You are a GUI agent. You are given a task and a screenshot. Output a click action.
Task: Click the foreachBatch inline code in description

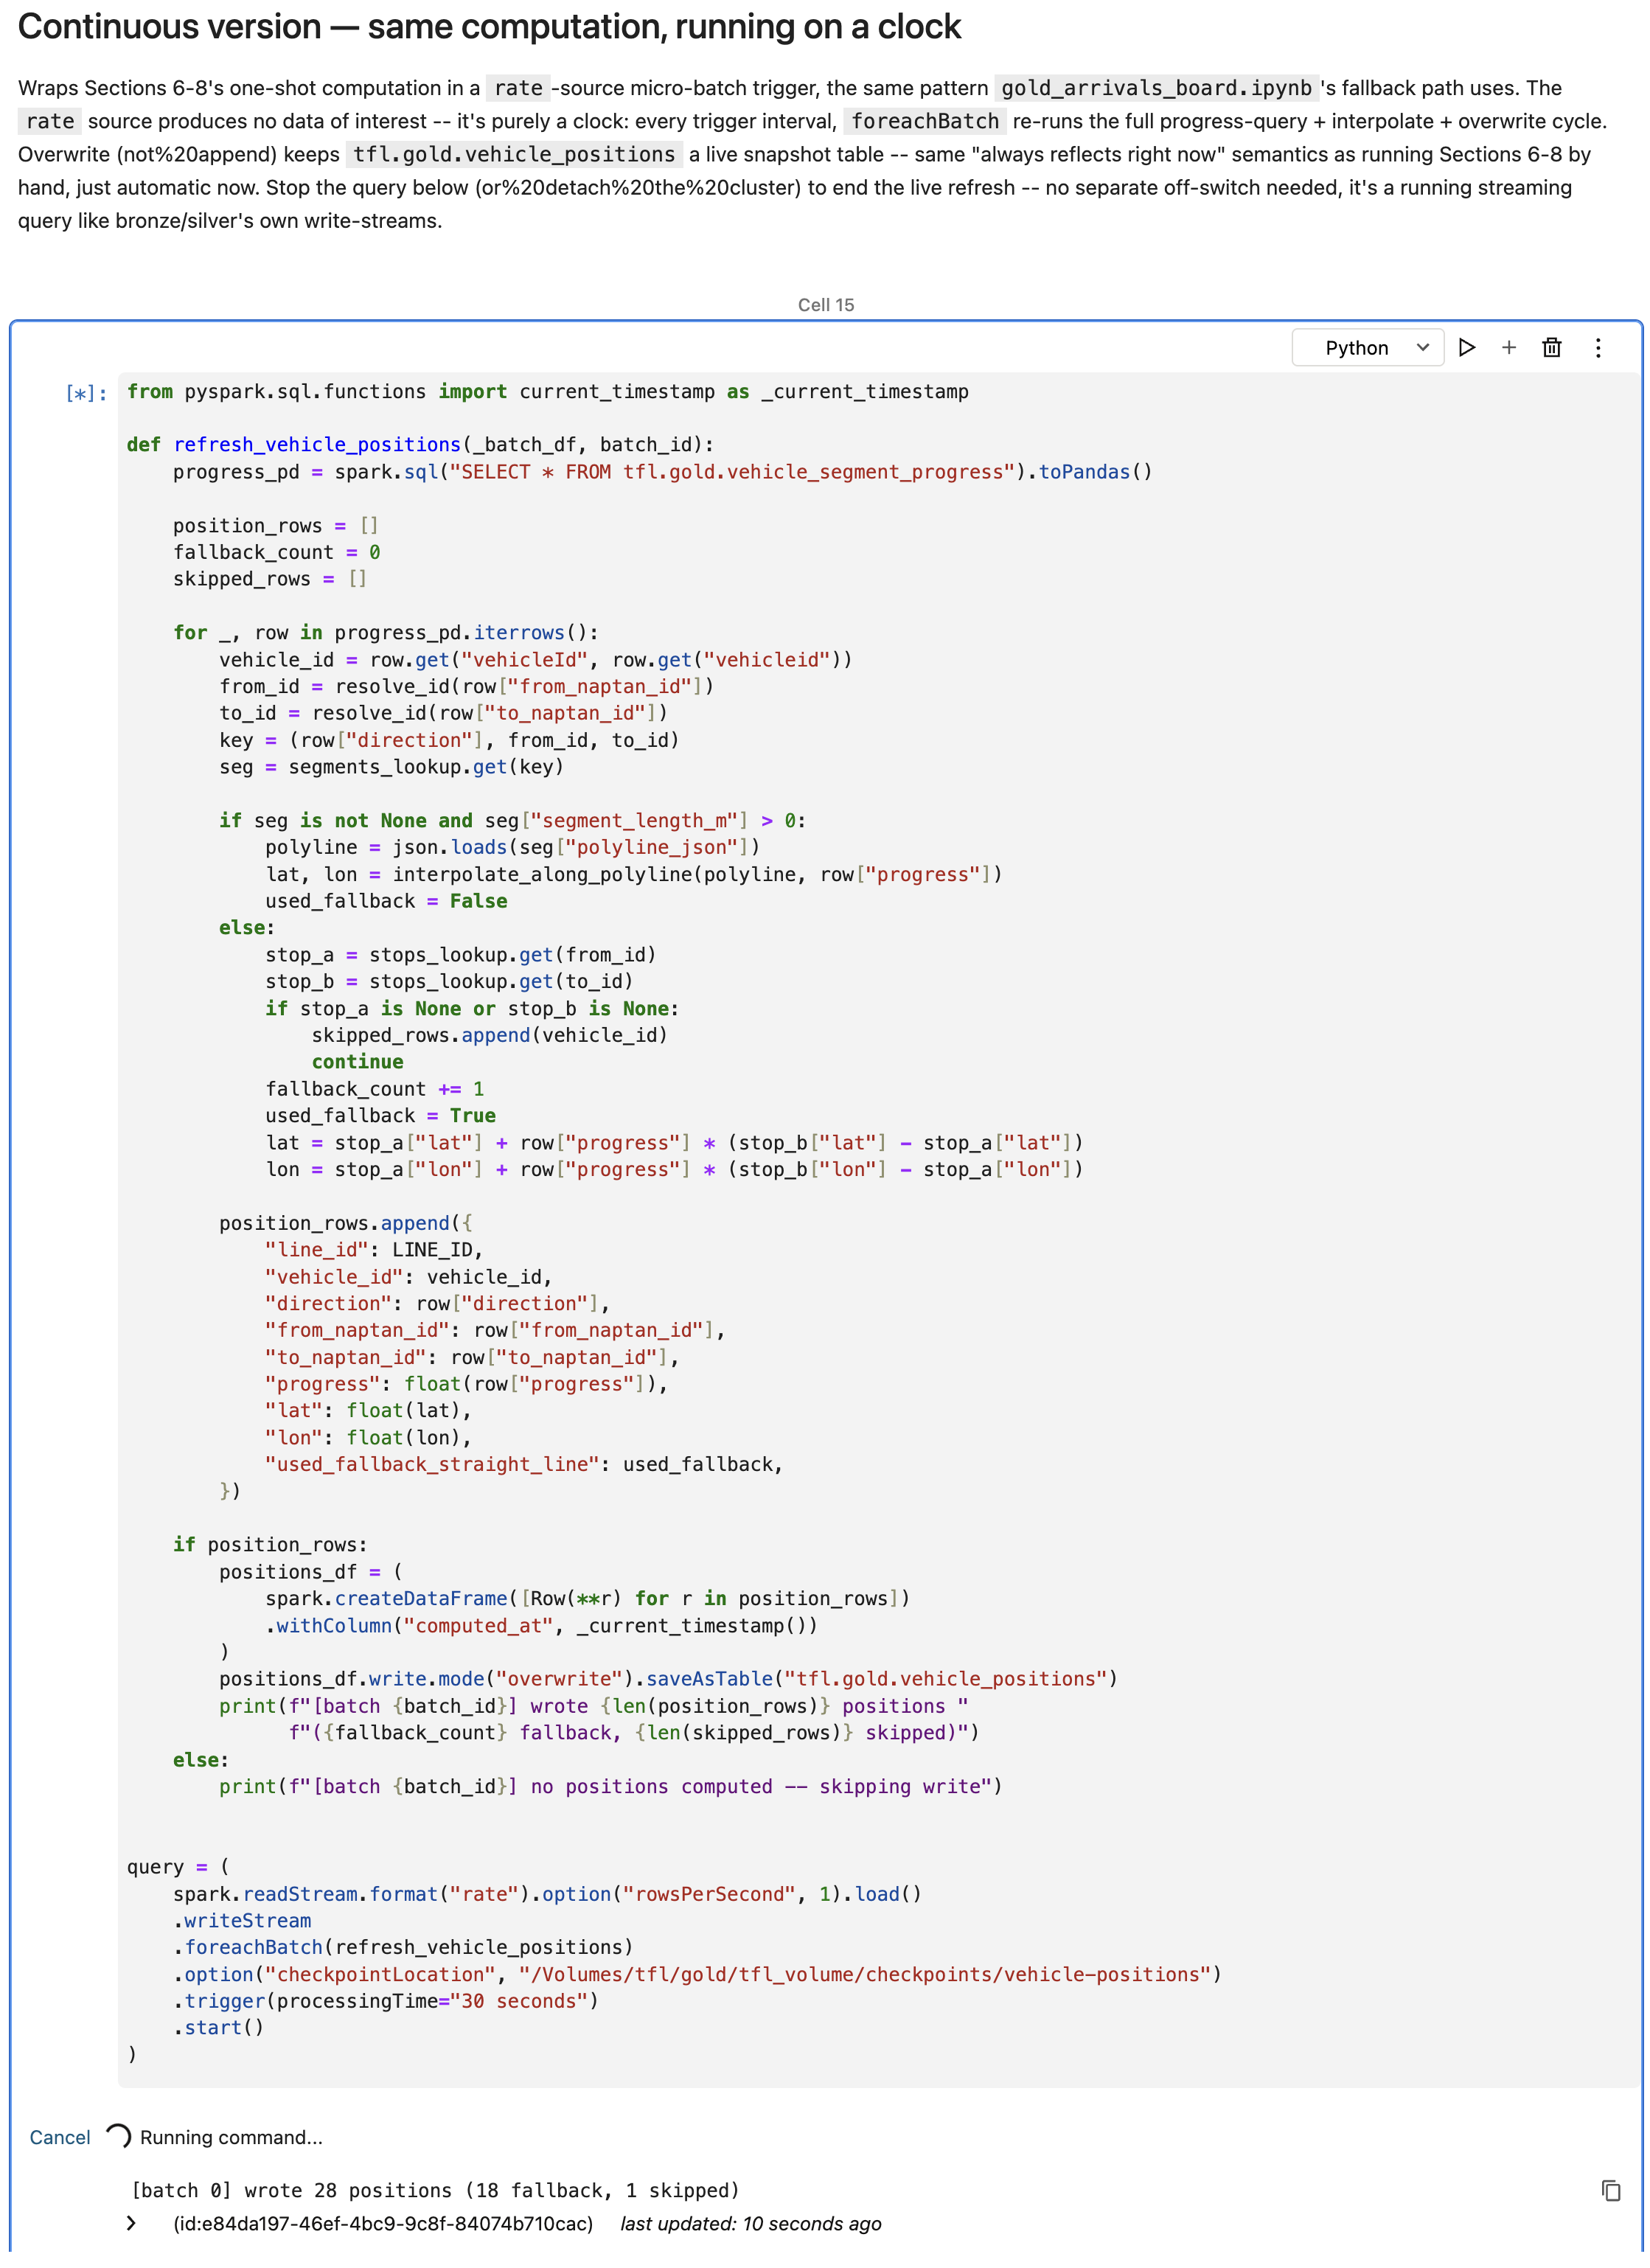click(x=925, y=121)
